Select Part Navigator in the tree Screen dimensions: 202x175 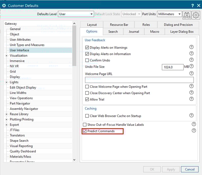(20, 103)
